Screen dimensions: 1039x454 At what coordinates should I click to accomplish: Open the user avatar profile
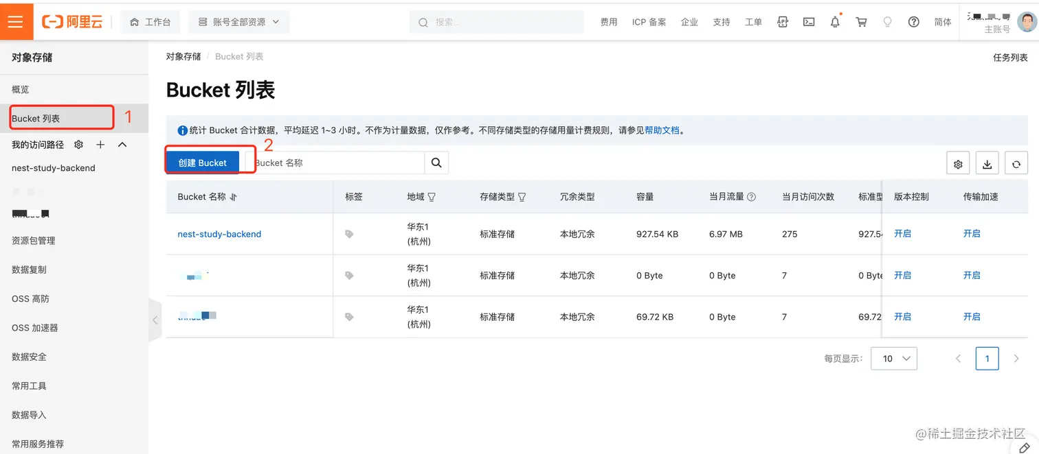tap(1027, 22)
